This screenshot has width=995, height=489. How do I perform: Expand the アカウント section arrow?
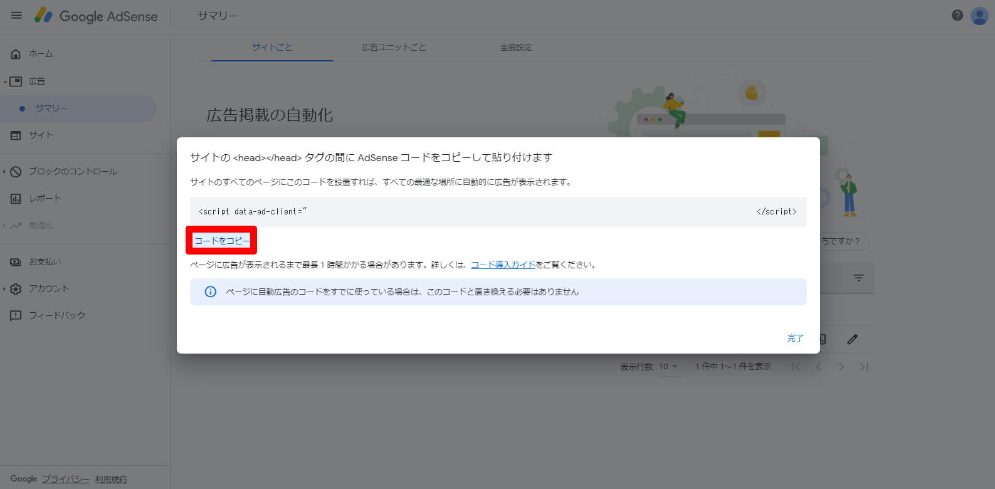click(x=5, y=288)
